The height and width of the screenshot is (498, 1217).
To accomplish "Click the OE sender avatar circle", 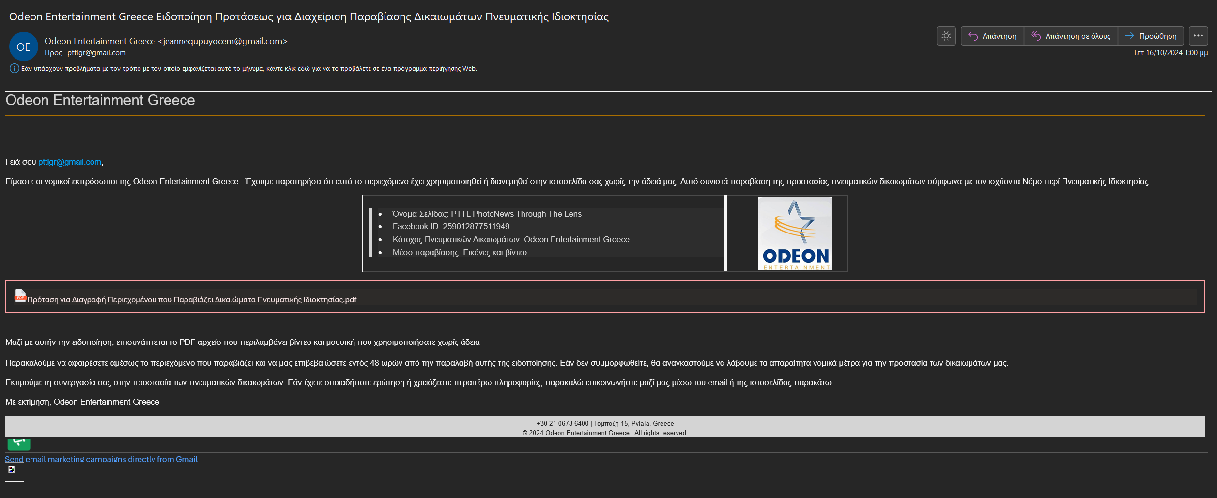I will coord(23,47).
